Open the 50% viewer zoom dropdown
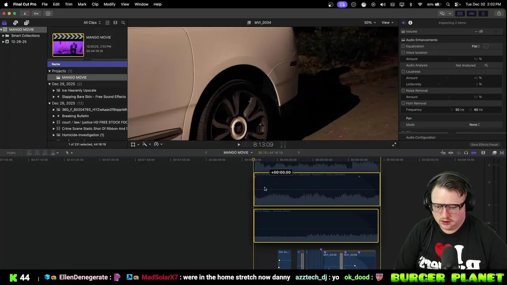 tap(370, 23)
